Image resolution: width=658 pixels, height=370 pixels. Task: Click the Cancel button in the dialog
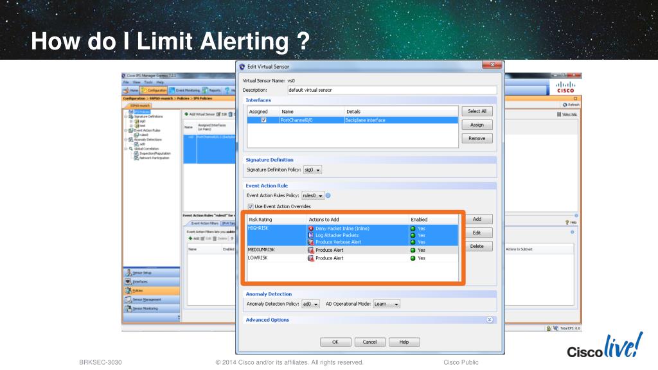click(369, 342)
